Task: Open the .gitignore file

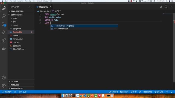Action: click(x=21, y=29)
